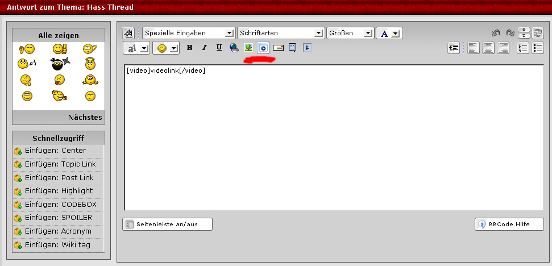Increase editor height with the upper arrow
This screenshot has height=266, width=552.
524,30
